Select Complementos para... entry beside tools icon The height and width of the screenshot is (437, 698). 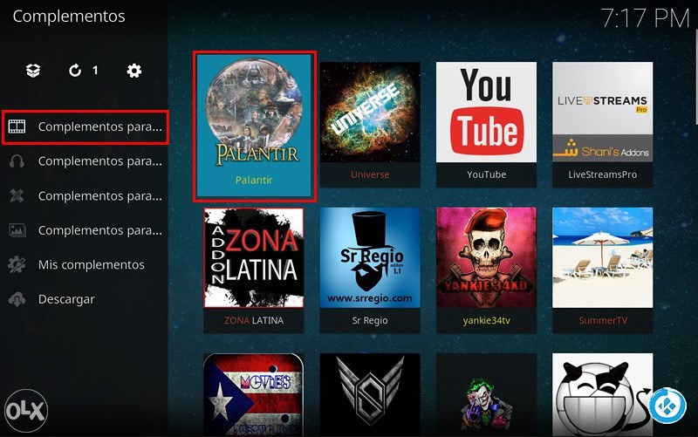click(x=86, y=195)
